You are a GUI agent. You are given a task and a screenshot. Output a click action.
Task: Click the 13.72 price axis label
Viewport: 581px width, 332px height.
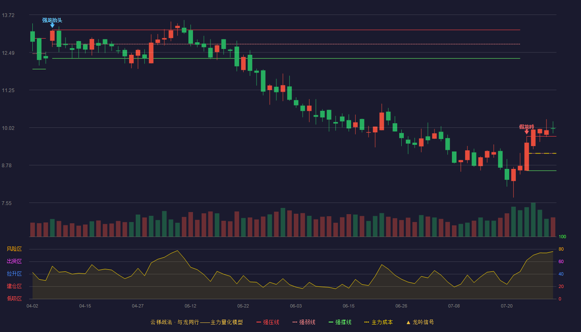click(x=8, y=15)
